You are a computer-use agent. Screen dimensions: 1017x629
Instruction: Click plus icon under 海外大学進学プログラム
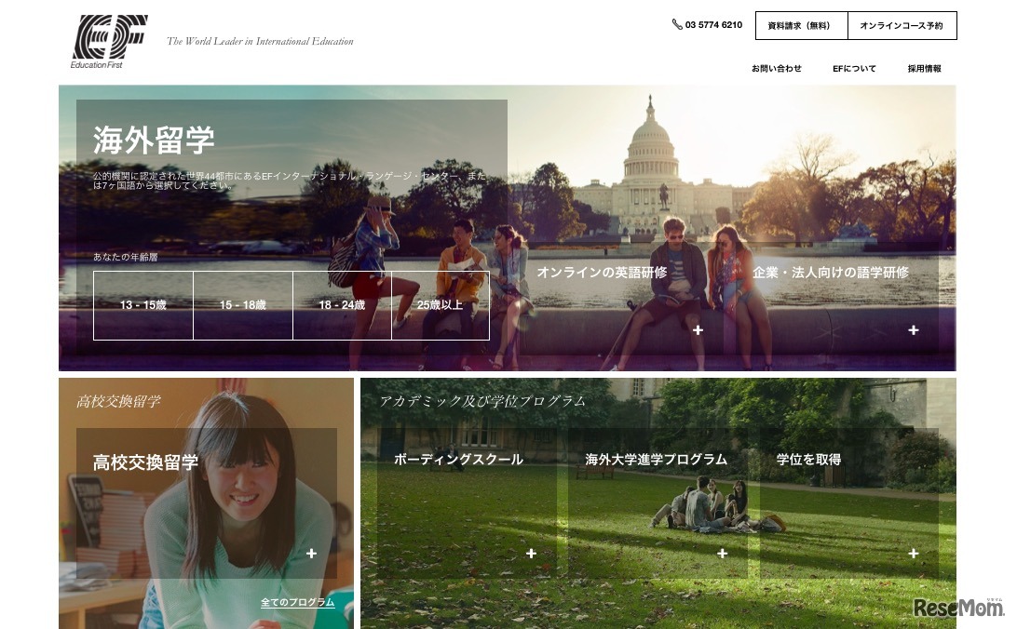722,554
